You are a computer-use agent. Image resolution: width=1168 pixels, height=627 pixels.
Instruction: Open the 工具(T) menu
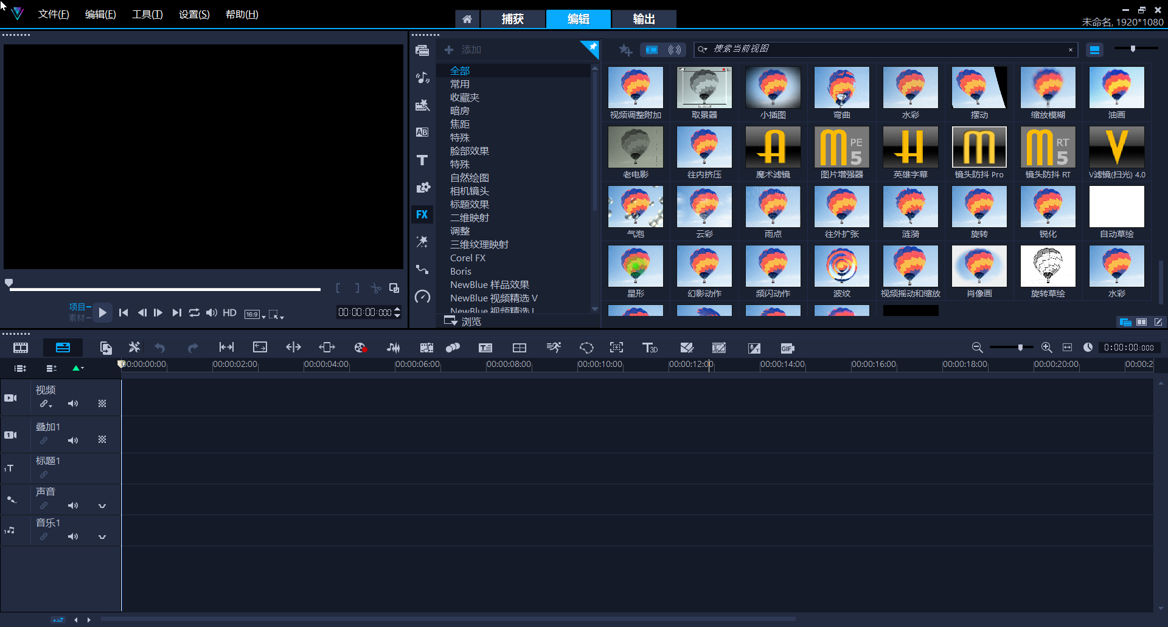click(x=147, y=14)
